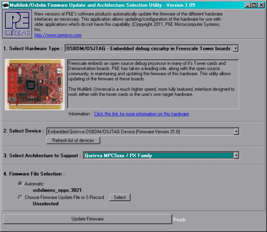
Task: Click the Update Firmware button
Action: [x=87, y=219]
